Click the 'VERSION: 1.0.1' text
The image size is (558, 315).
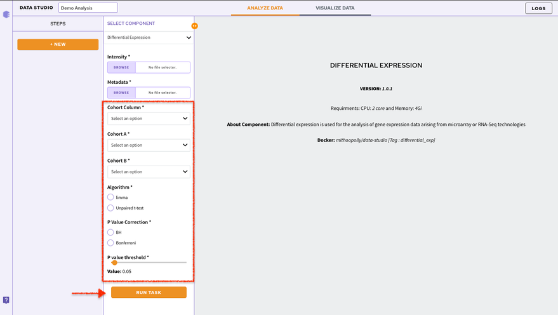[x=376, y=89]
